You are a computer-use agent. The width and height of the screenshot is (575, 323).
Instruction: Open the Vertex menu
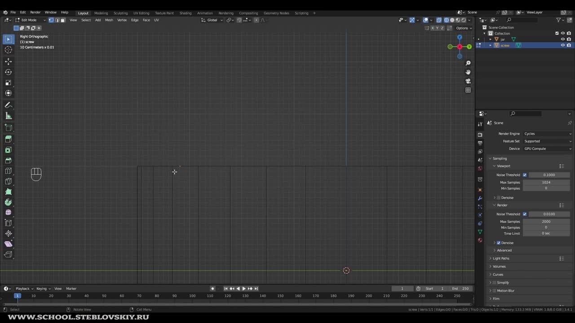click(x=122, y=20)
